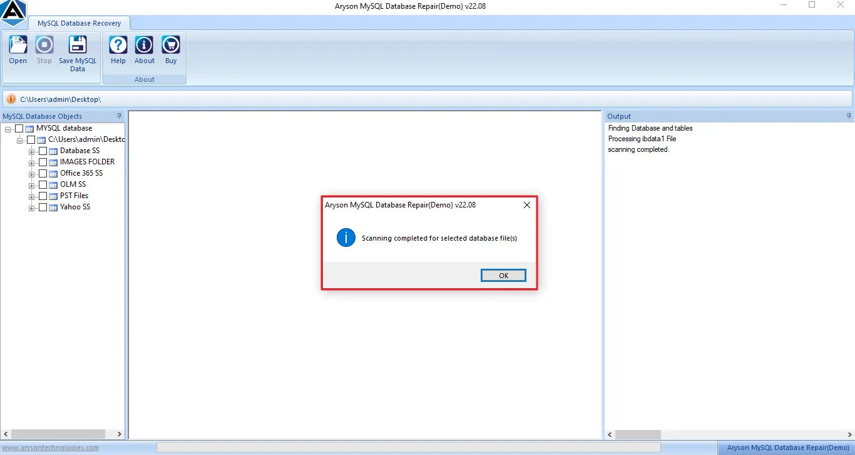Collapse the C:\Users\admin\Desktop tree node
855x455 pixels.
coord(19,140)
